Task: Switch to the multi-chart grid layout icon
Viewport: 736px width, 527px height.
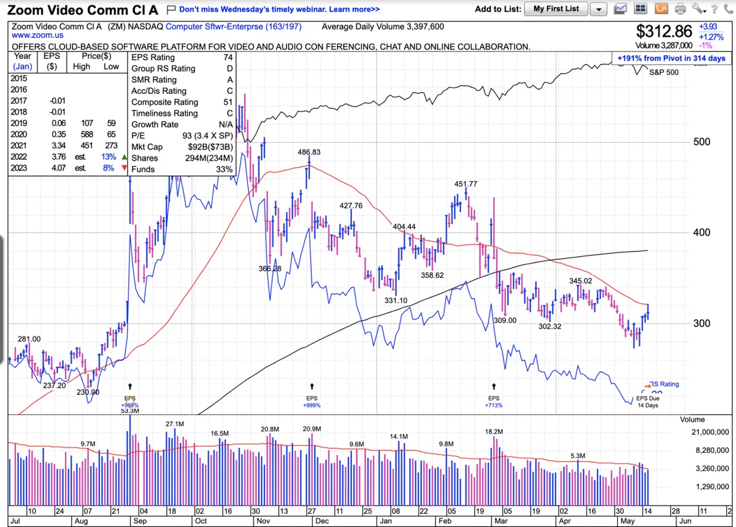Action: point(641,9)
